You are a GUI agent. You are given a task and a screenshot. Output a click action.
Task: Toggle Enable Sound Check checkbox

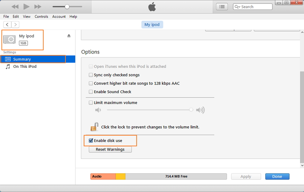[x=91, y=92]
